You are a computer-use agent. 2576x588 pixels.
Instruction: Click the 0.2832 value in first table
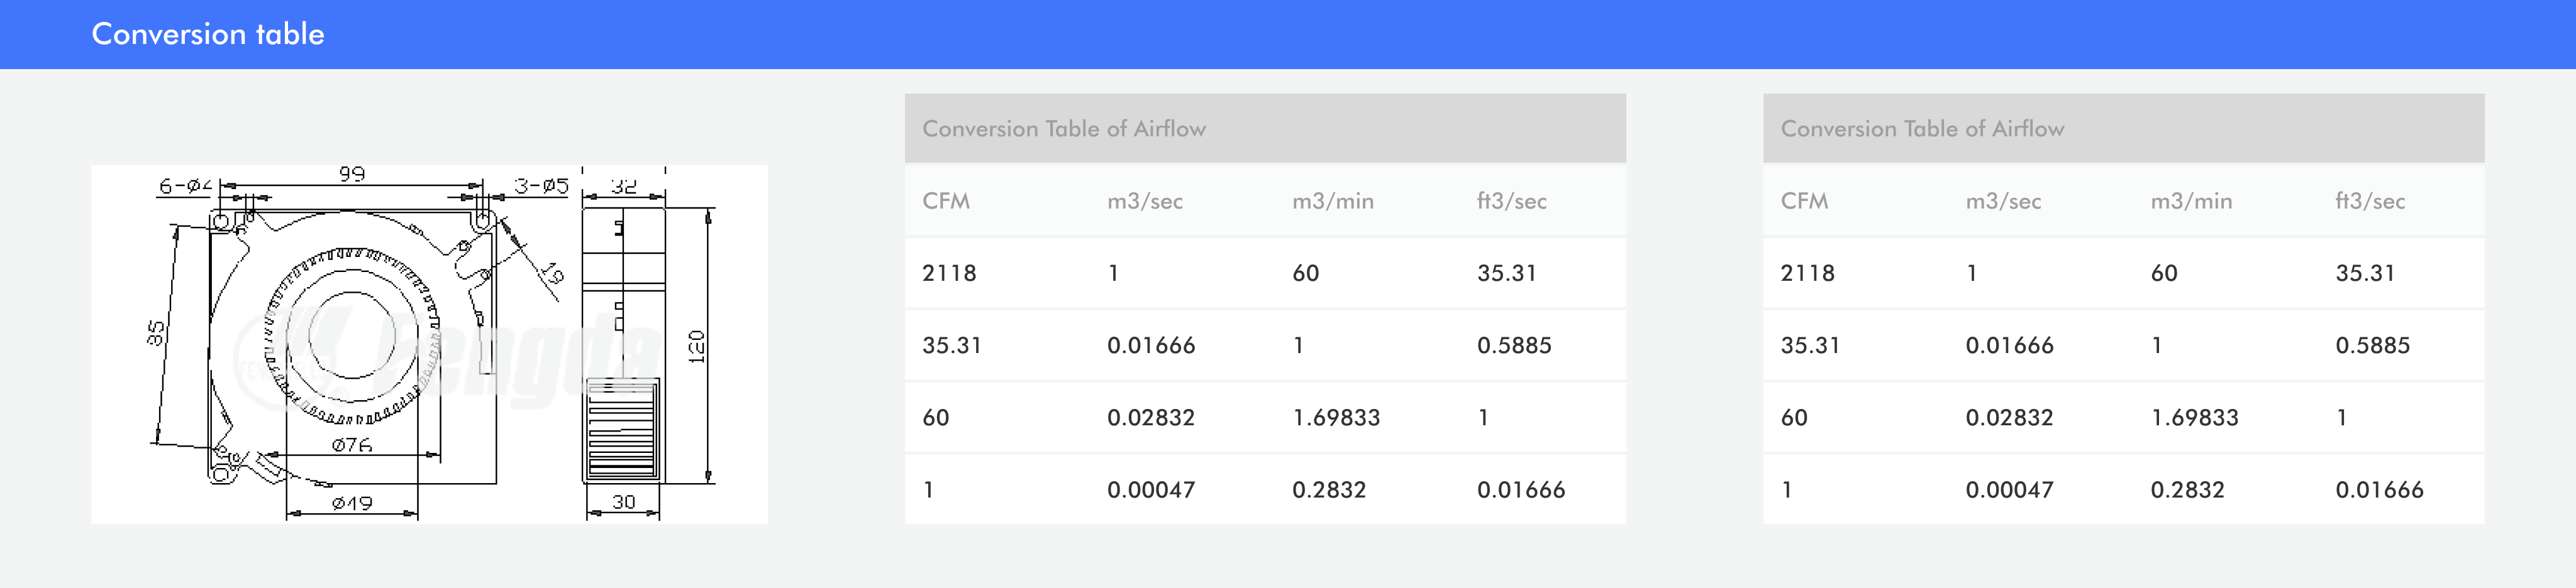(1328, 489)
